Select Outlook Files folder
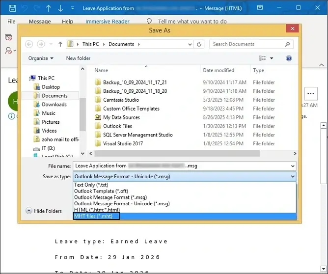Screen dimensions: 328x274 [117, 126]
